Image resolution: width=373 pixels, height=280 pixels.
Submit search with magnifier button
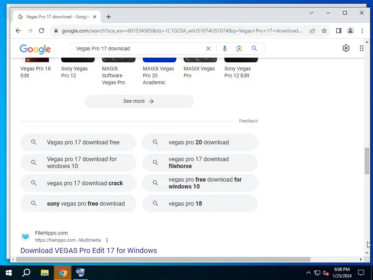254,48
